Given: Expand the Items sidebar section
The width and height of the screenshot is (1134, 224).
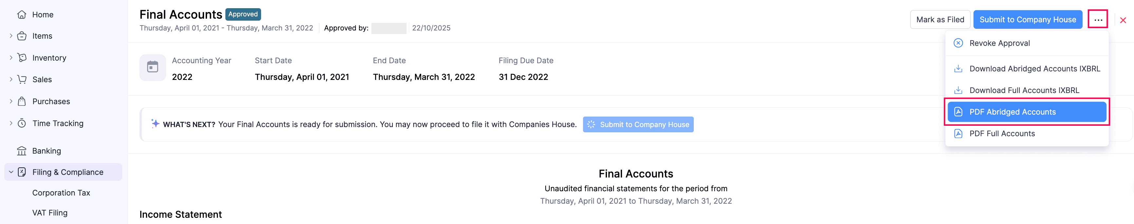Looking at the screenshot, I should [11, 36].
